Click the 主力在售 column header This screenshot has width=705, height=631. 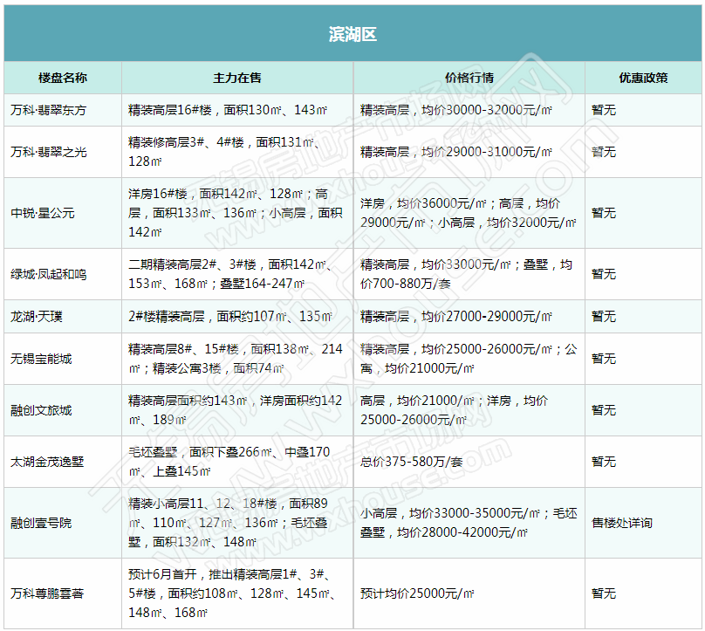coord(237,78)
